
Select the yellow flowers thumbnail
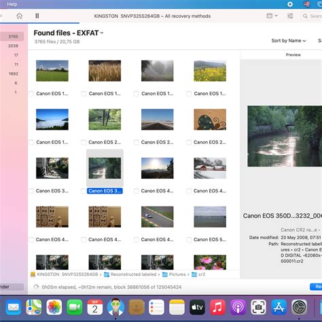coord(210,71)
